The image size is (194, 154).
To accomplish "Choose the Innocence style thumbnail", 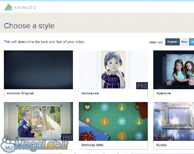I will coord(113,70).
